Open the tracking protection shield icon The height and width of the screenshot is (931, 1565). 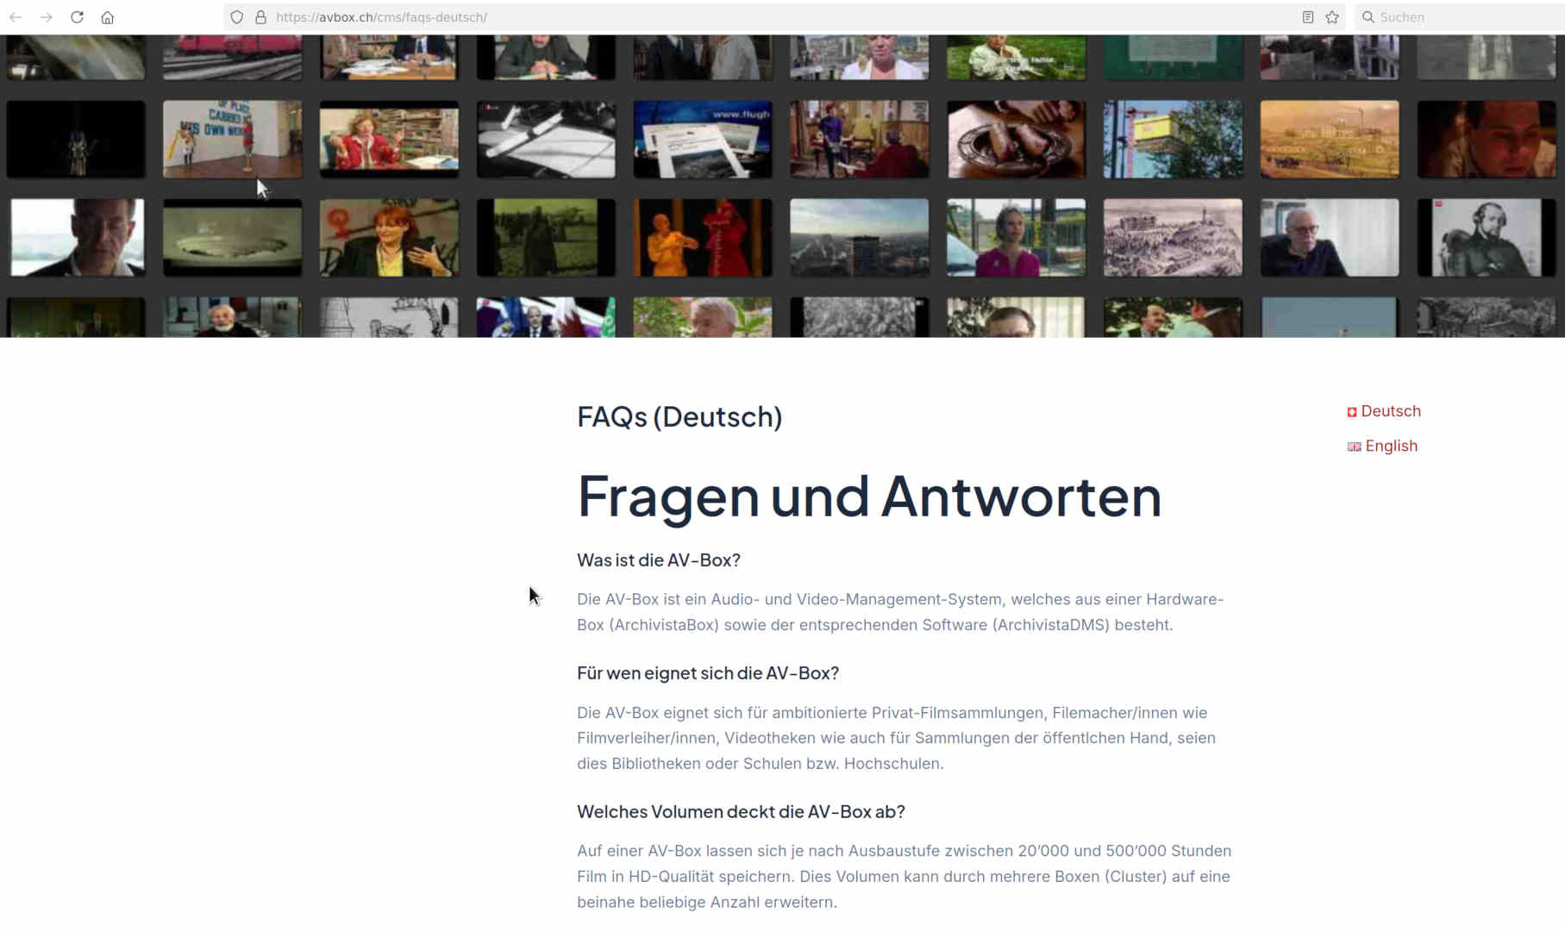[237, 17]
